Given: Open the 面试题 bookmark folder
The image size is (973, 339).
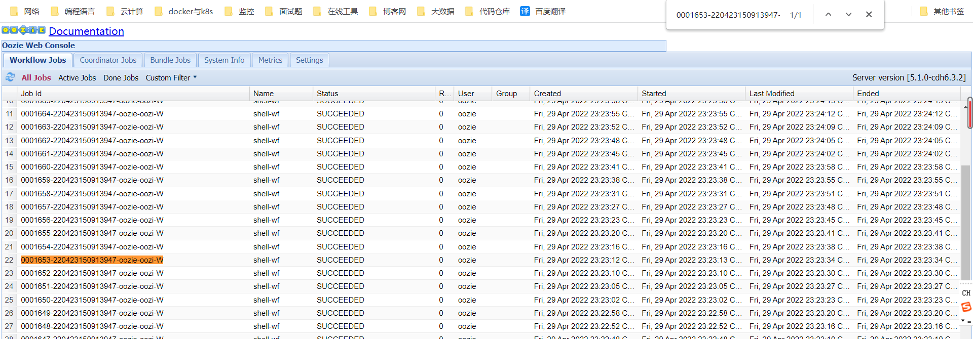Looking at the screenshot, I should pos(284,11).
